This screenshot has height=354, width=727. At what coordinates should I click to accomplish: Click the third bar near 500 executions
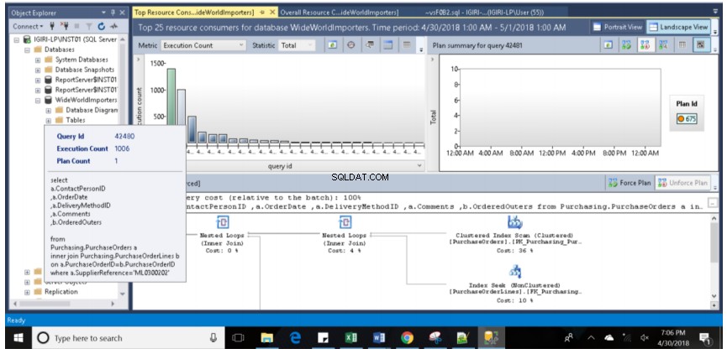point(192,130)
